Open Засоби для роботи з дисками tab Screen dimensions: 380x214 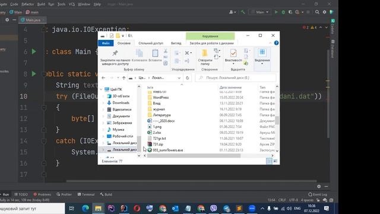click(x=211, y=43)
